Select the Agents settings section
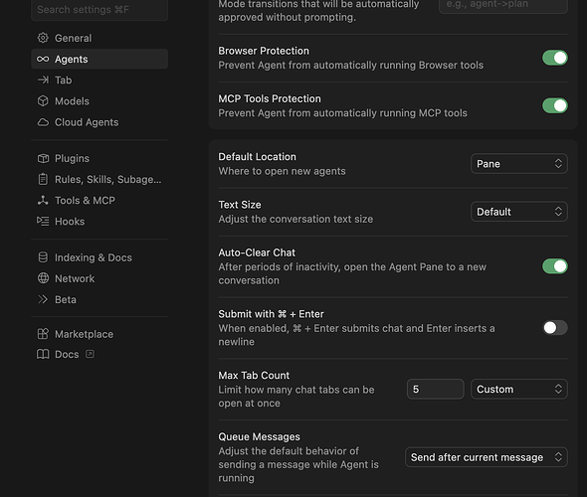 point(99,59)
